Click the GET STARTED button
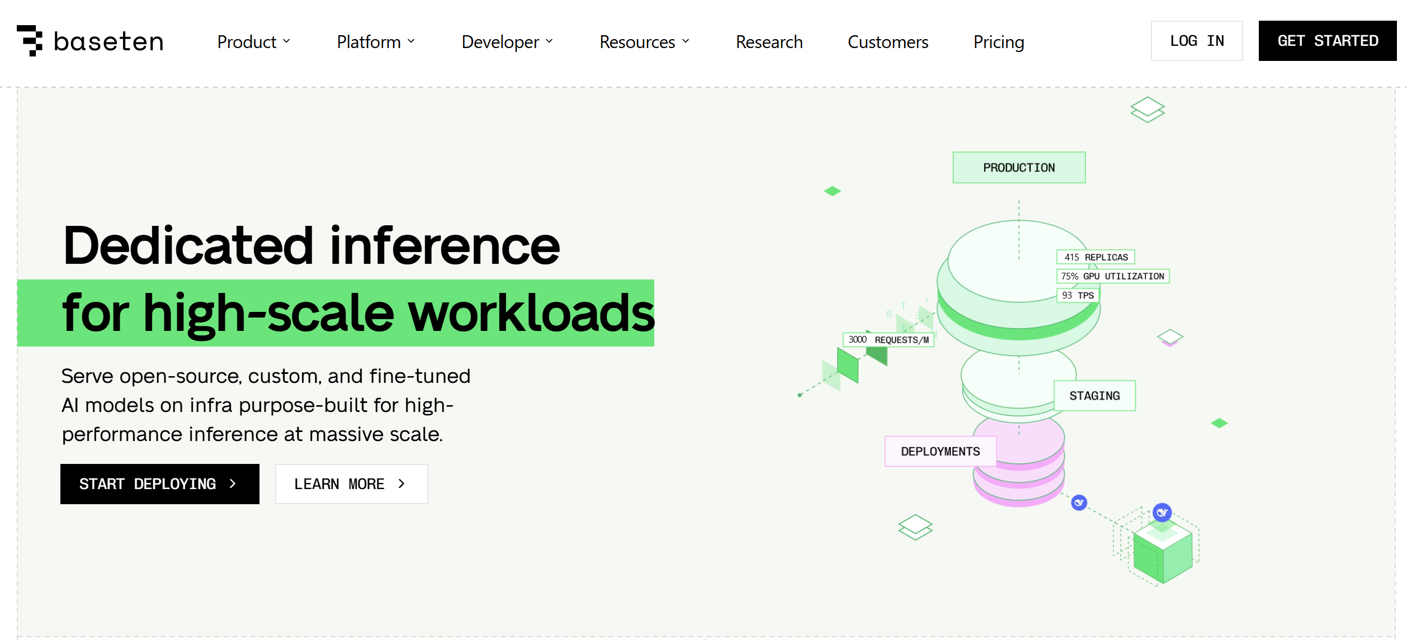 tap(1327, 41)
